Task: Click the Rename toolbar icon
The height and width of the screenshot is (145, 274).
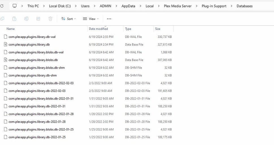Action: (x=26, y=19)
